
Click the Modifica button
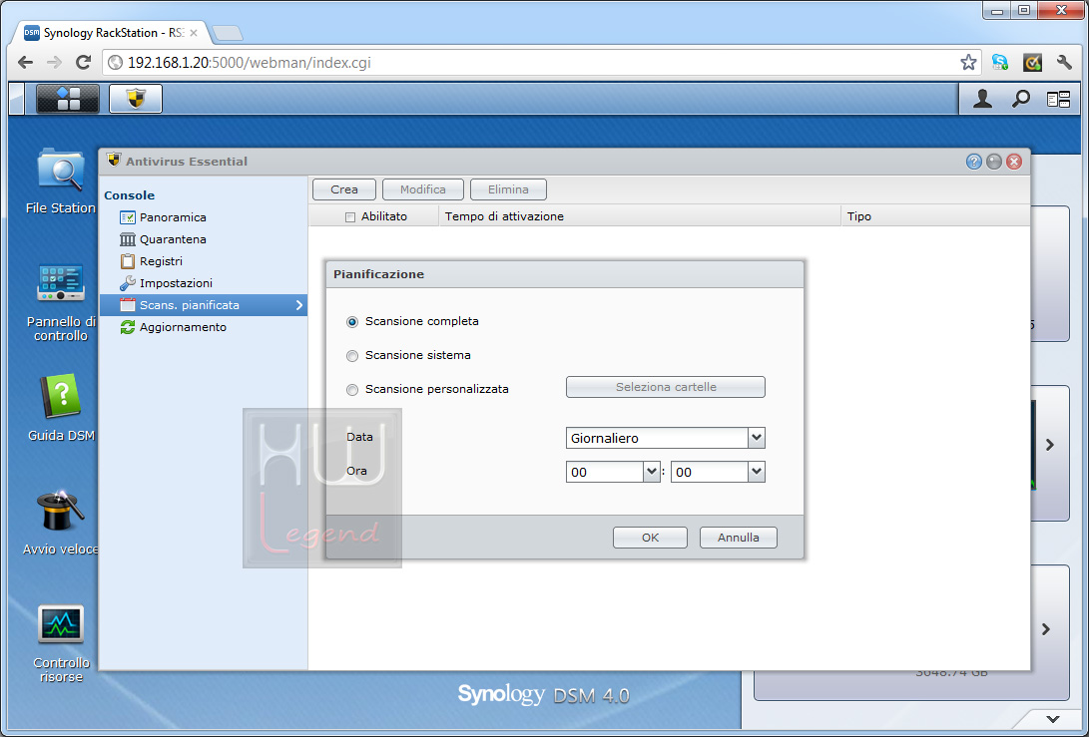[x=423, y=189]
